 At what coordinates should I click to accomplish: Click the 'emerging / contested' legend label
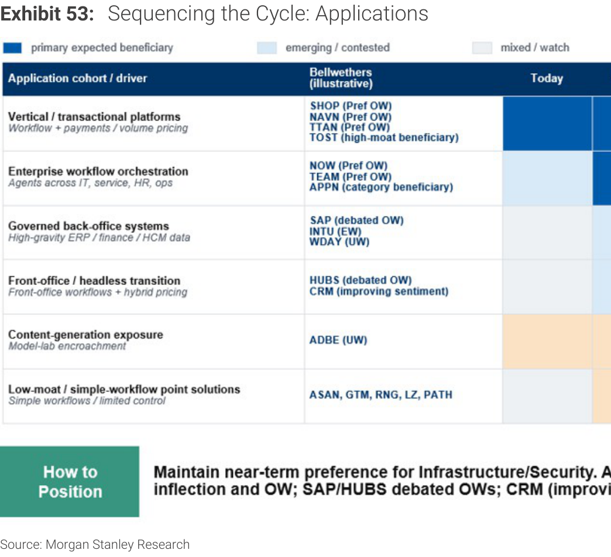click(338, 48)
